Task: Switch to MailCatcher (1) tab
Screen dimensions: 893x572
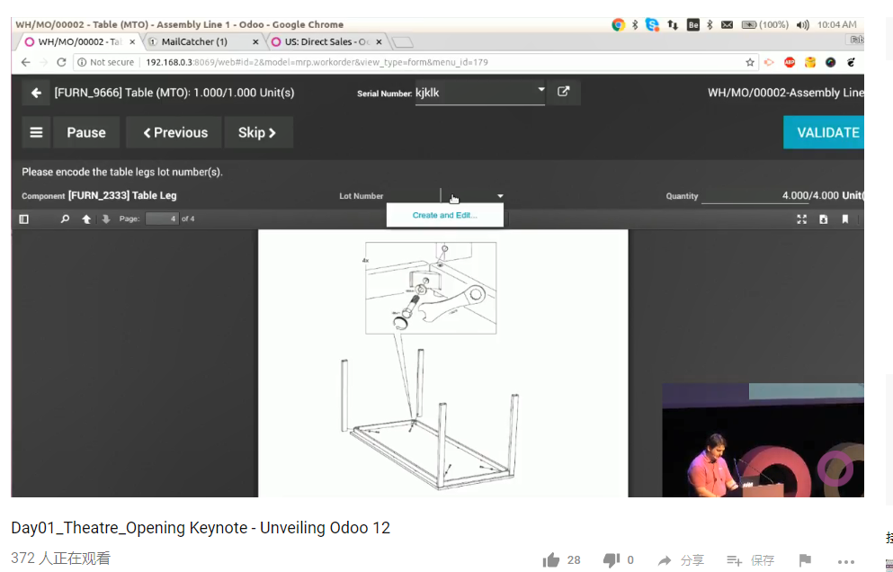Action: (x=194, y=41)
